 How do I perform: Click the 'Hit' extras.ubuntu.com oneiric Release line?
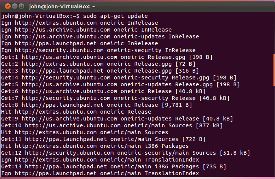click(x=76, y=112)
